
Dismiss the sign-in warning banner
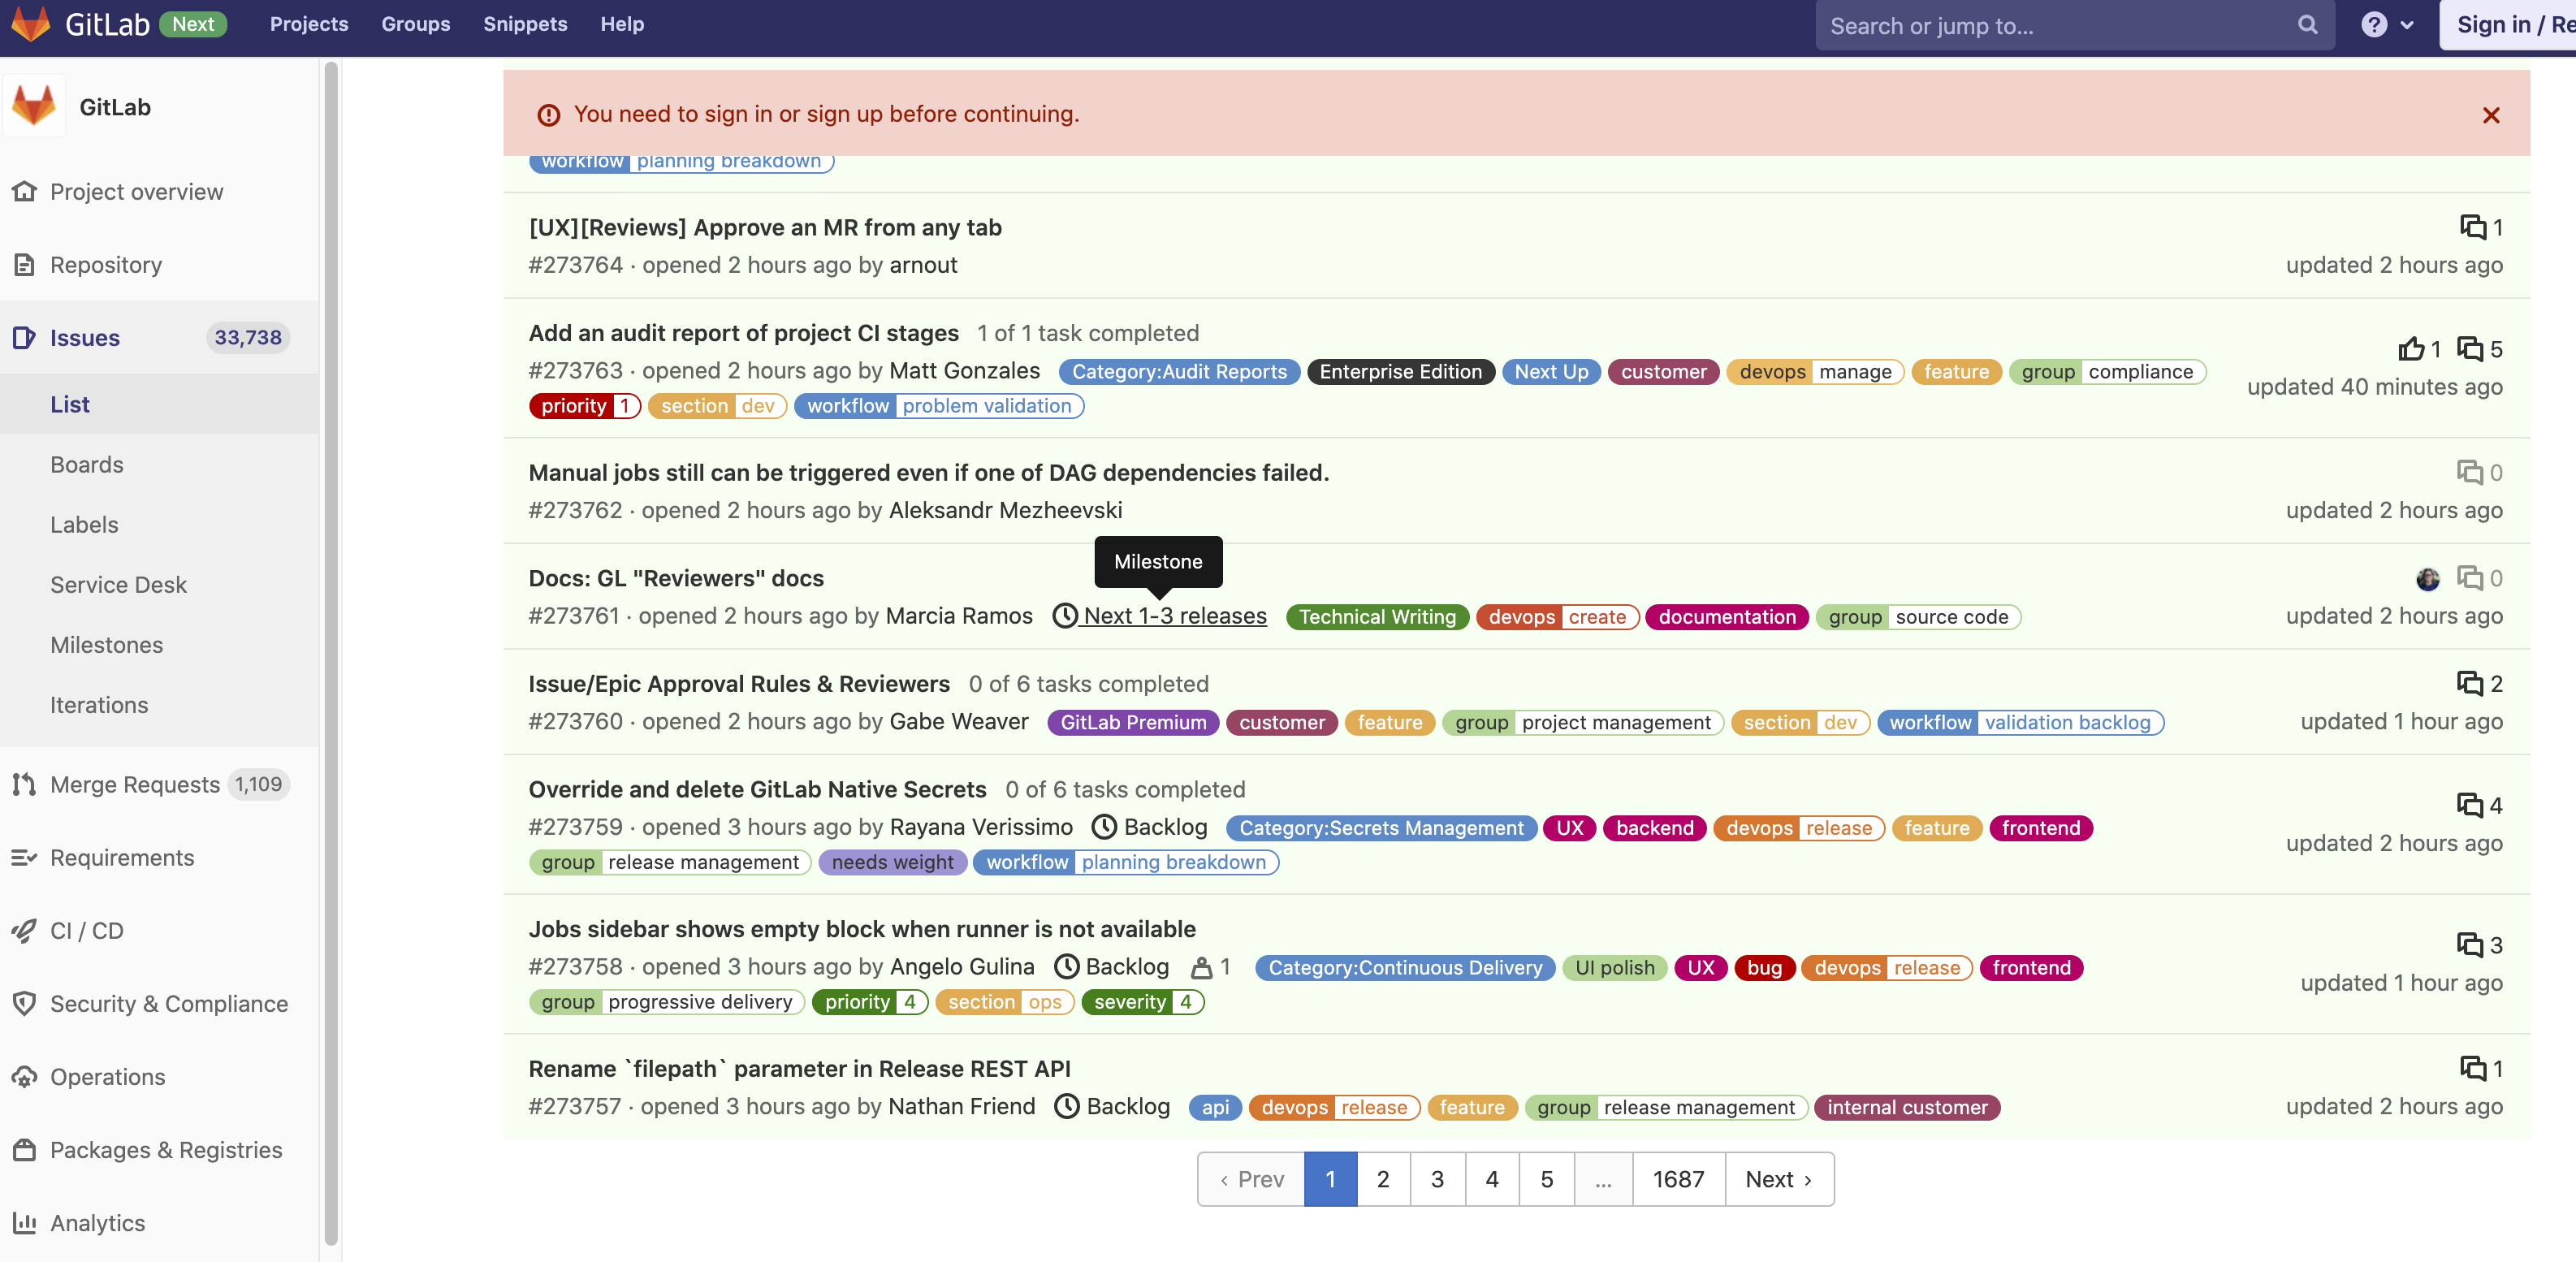click(x=2490, y=115)
